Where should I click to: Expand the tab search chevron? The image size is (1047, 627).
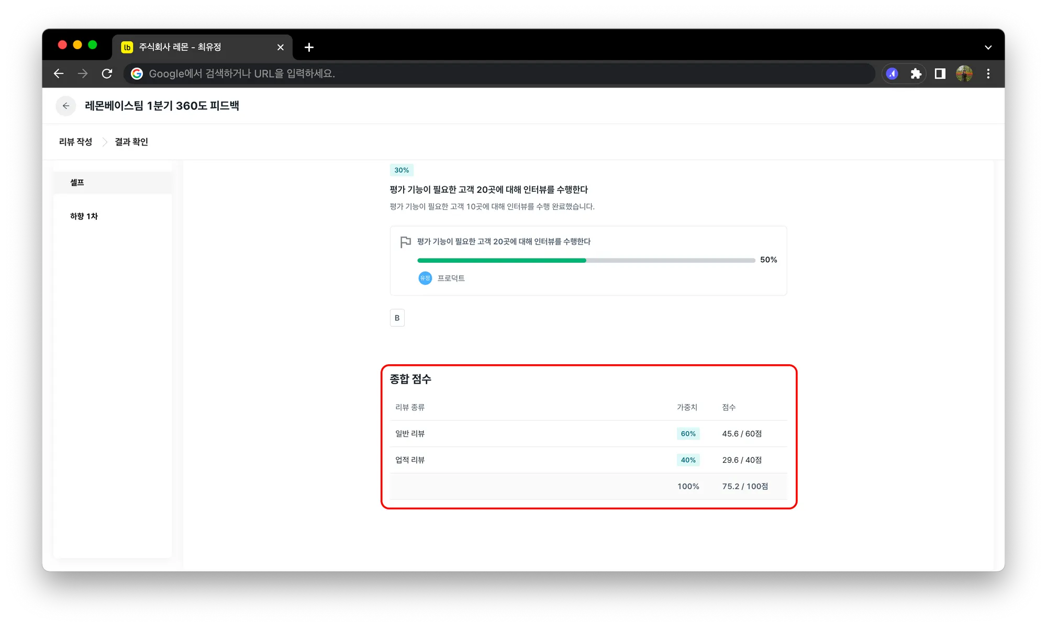[988, 47]
